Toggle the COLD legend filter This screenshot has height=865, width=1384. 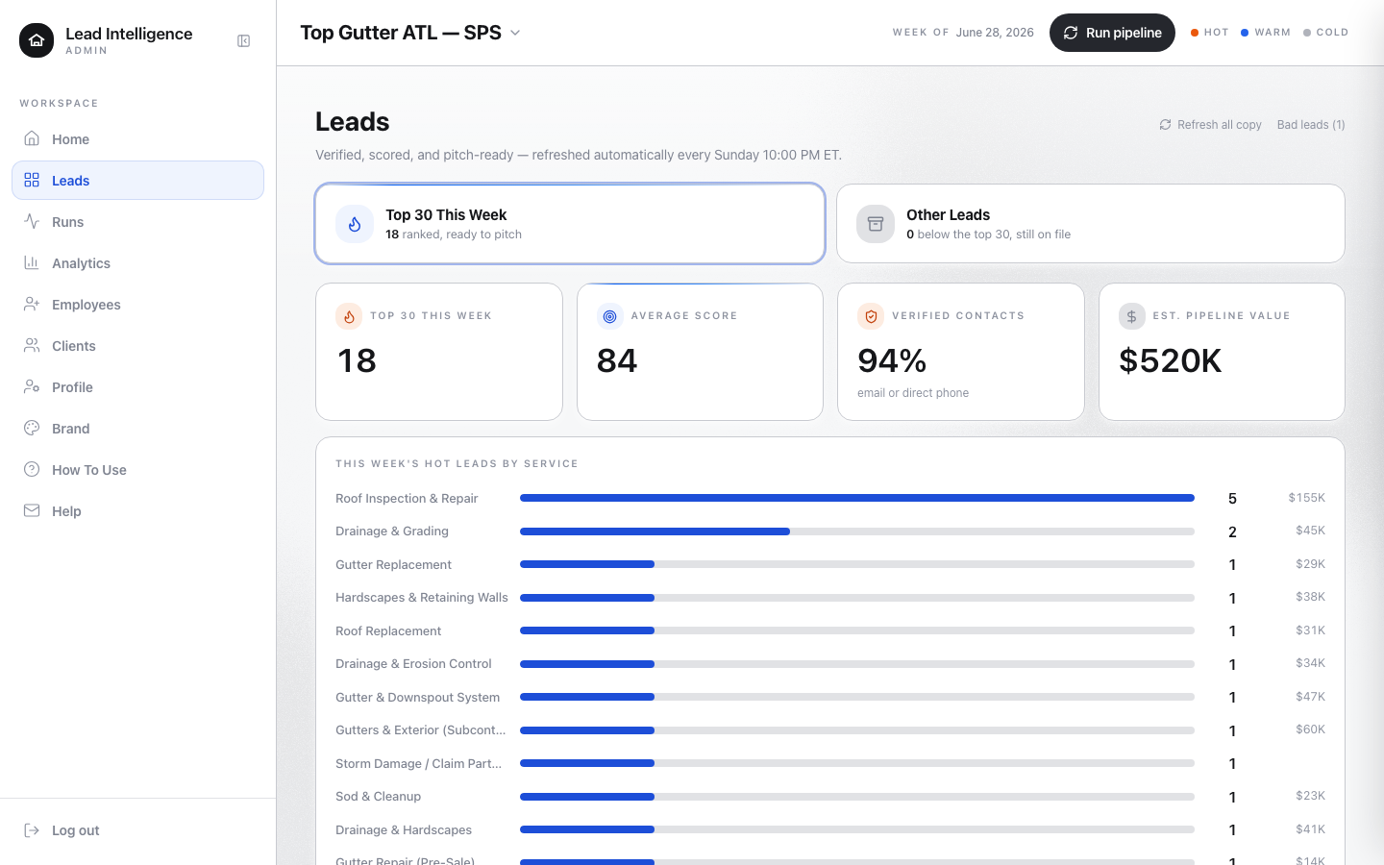click(x=1325, y=33)
